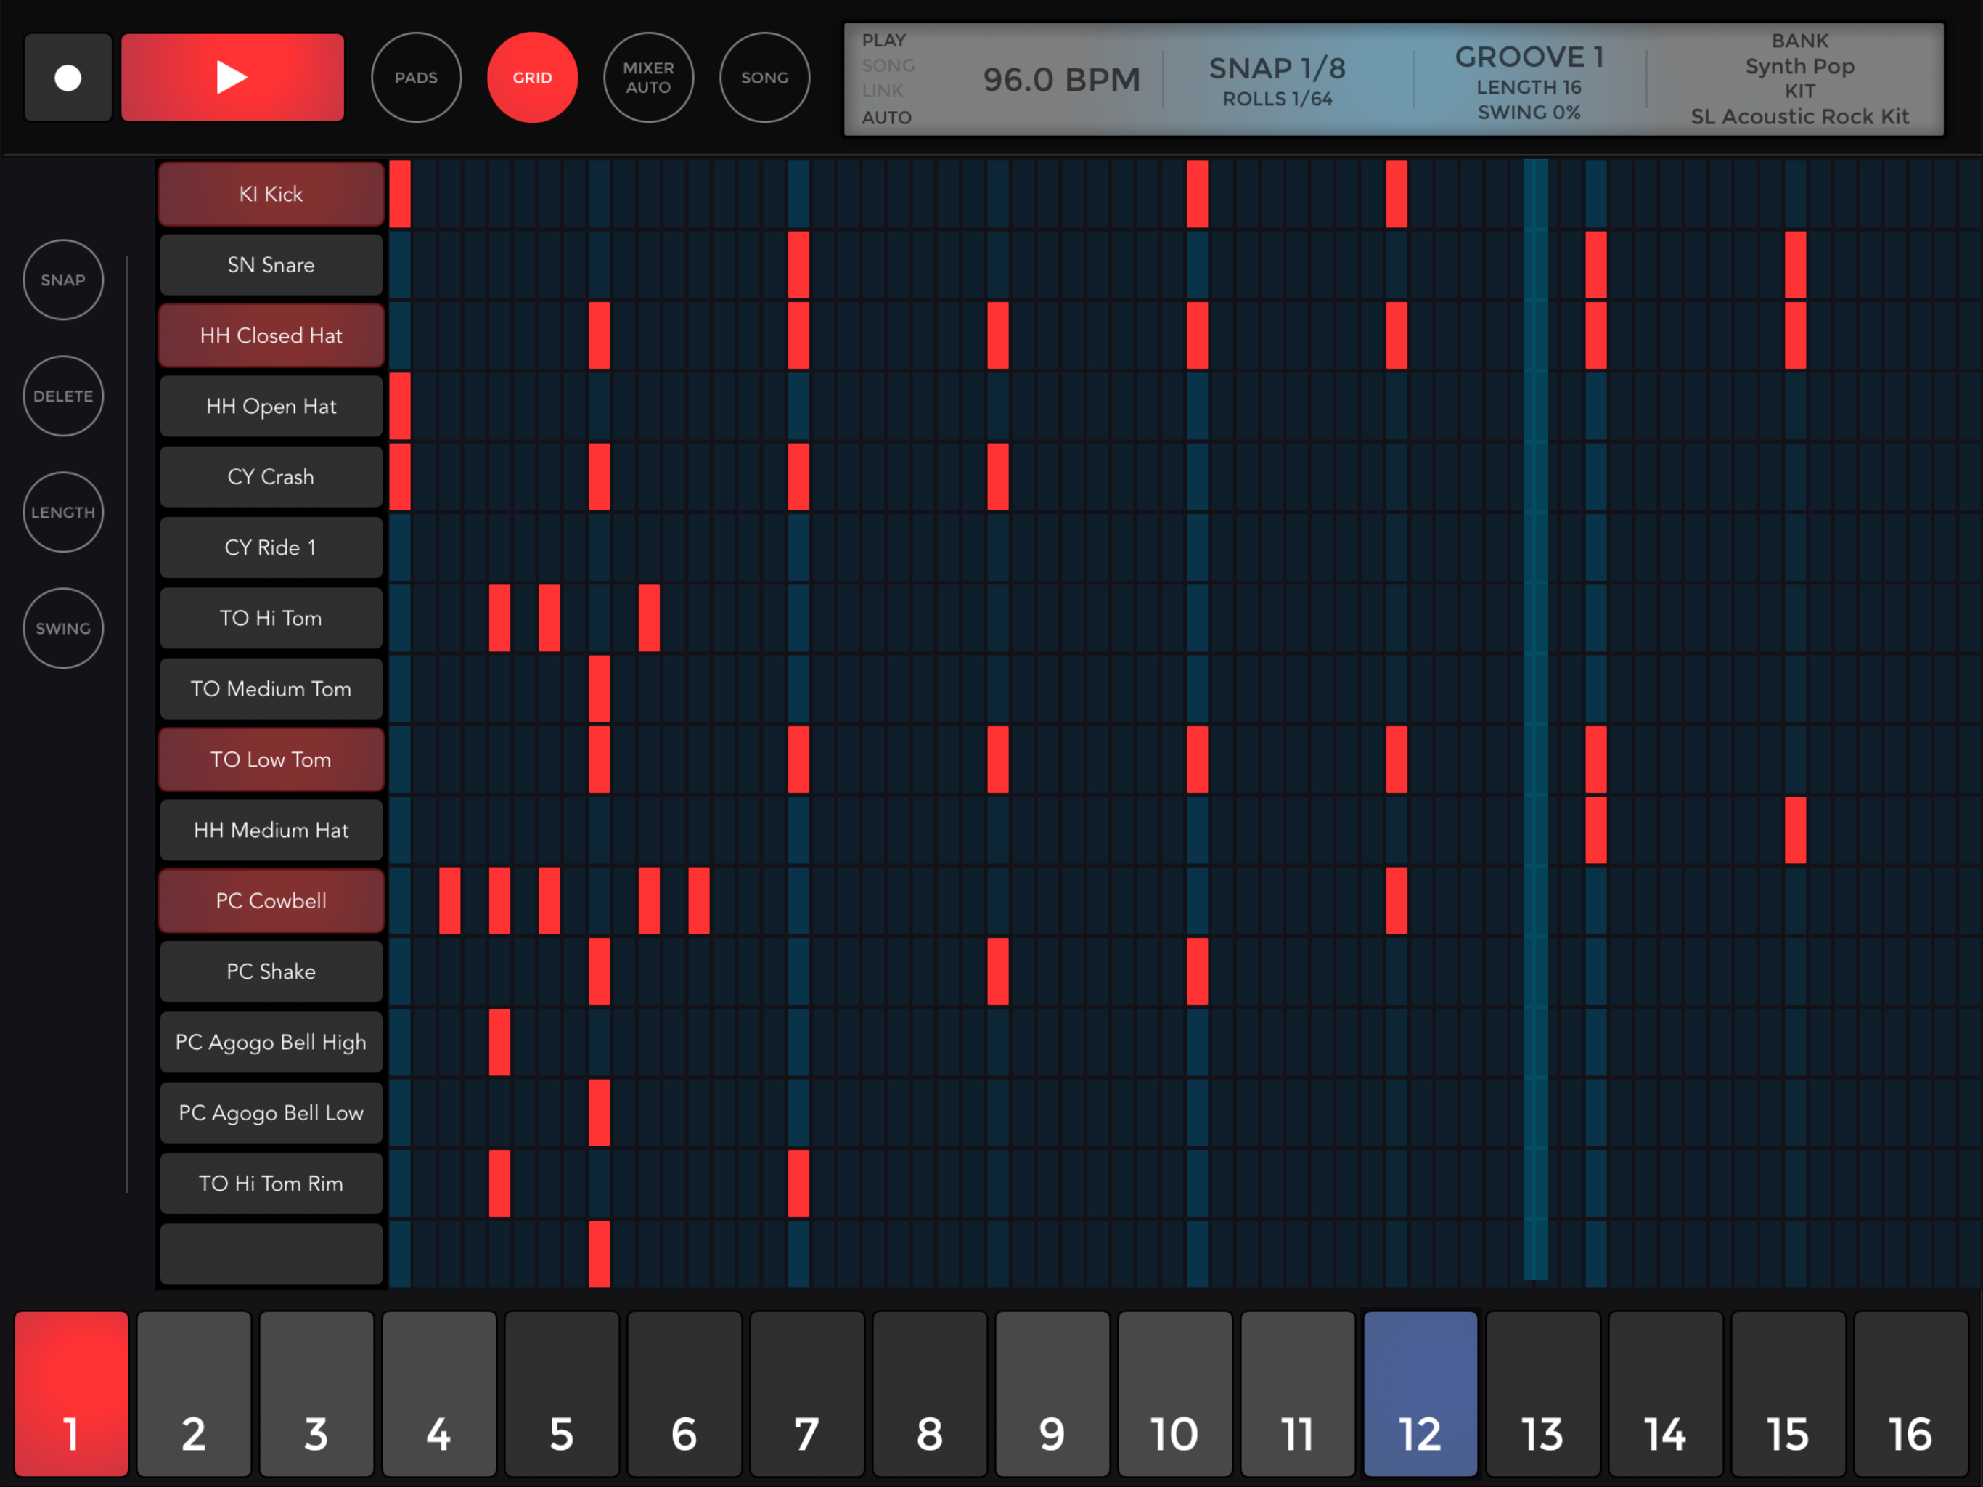The width and height of the screenshot is (1983, 1487).
Task: Activate the DELETE mode button
Action: click(x=62, y=396)
